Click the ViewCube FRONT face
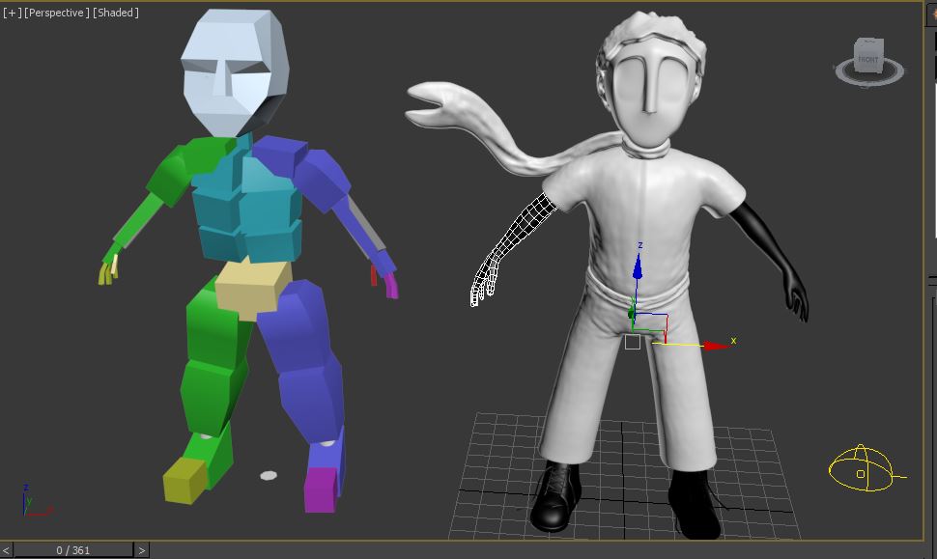 (868, 58)
